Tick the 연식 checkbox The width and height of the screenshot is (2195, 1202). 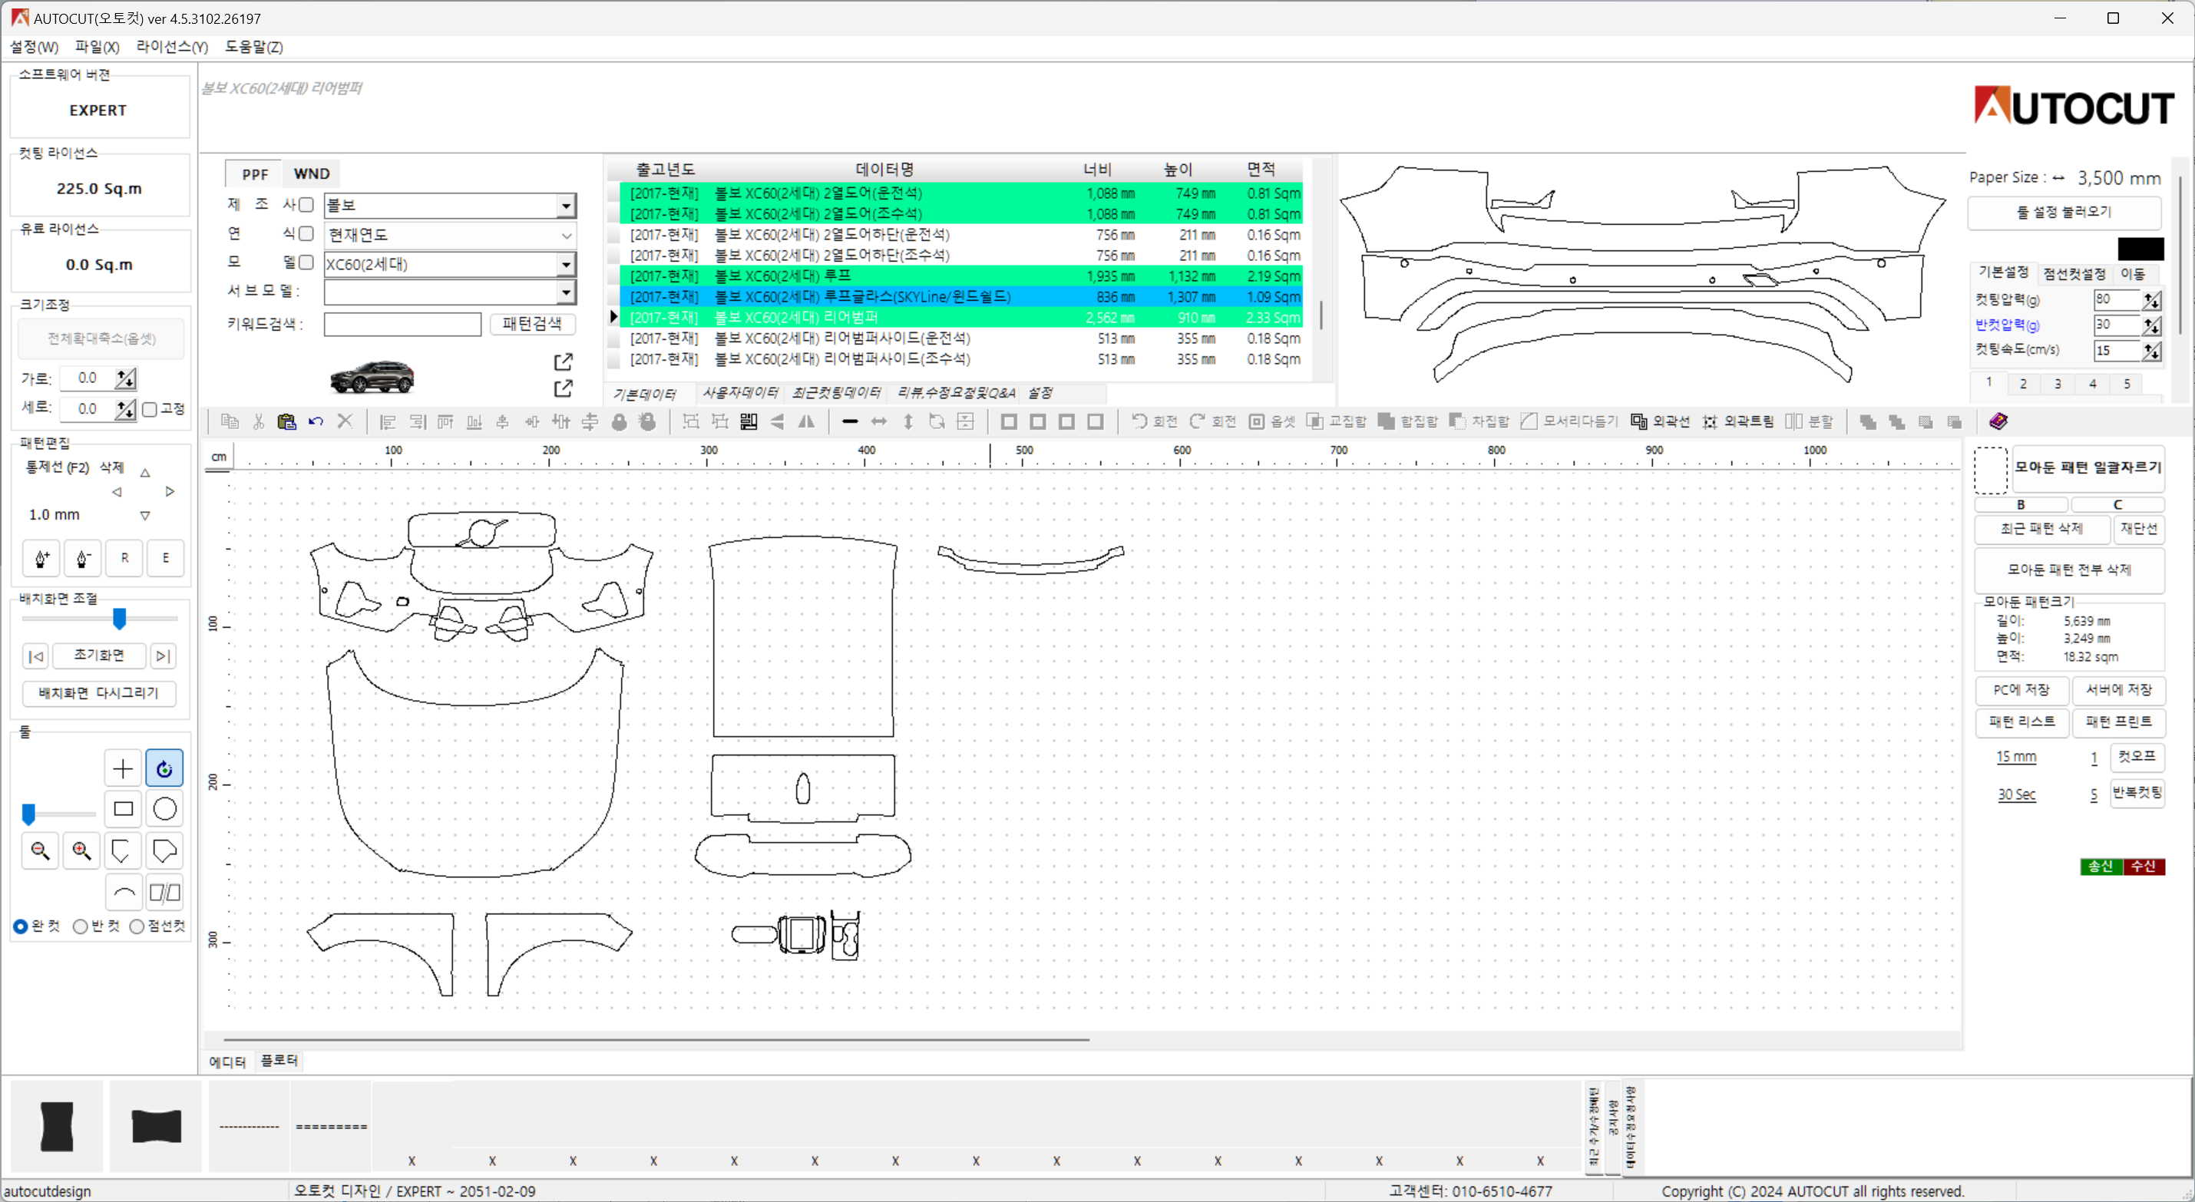point(306,233)
